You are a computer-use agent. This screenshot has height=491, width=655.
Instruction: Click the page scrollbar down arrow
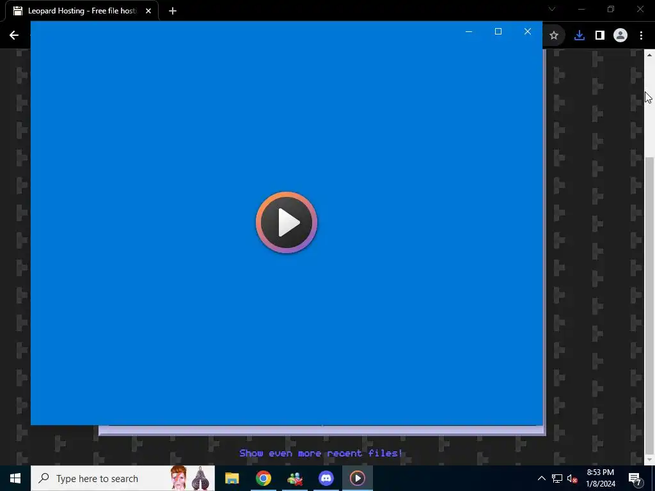(650, 460)
